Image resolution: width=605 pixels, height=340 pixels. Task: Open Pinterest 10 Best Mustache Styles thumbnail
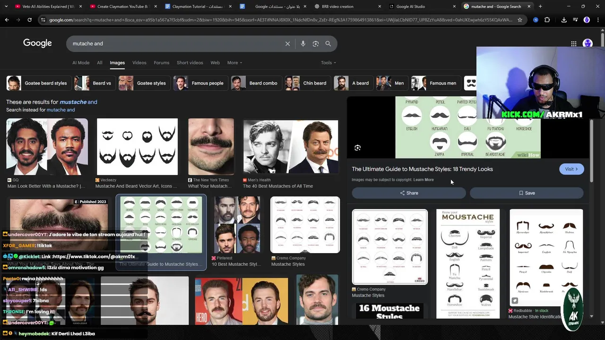point(237,225)
